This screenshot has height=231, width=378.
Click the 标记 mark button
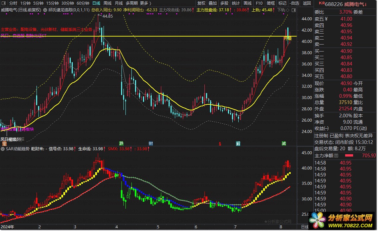[282, 3]
